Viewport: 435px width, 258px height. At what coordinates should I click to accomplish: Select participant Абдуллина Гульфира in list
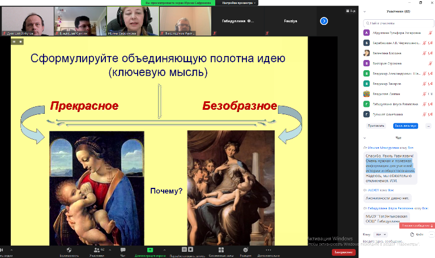[x=398, y=33]
